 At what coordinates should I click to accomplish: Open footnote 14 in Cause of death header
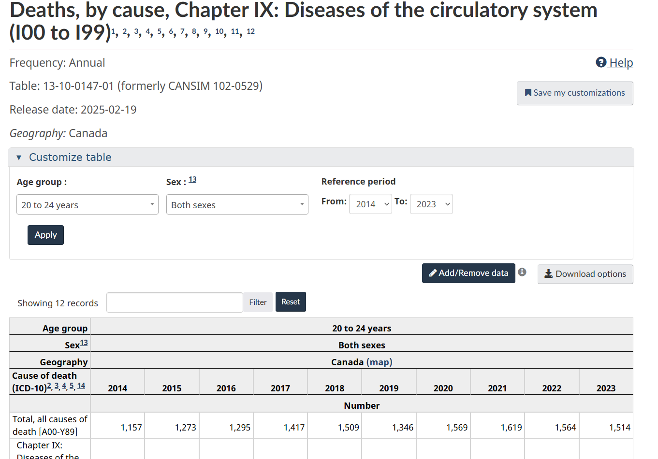point(81,386)
